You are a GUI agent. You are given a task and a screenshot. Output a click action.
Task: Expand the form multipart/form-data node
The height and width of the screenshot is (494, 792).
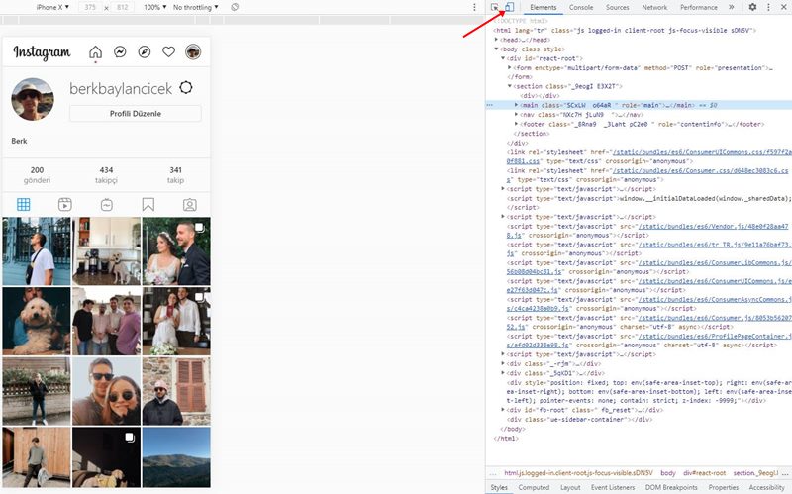510,67
